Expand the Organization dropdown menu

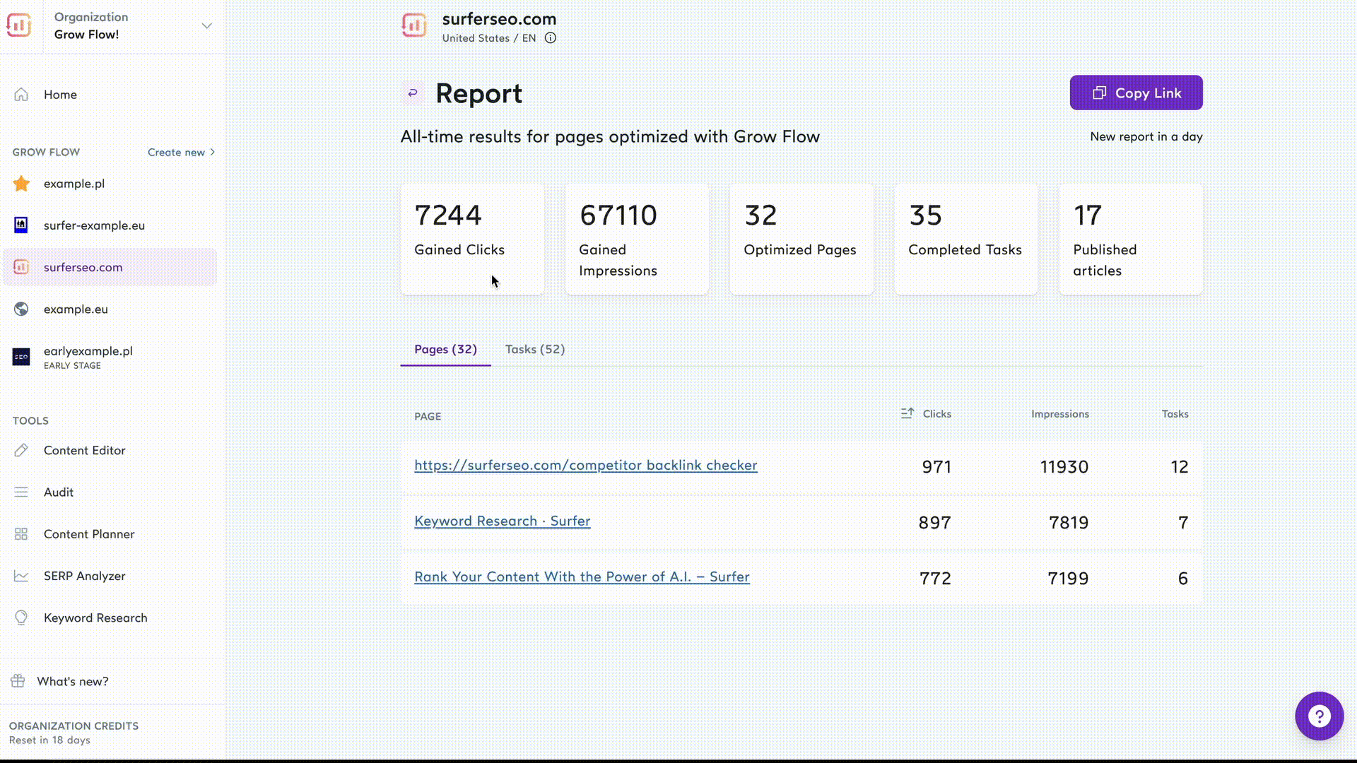(x=206, y=25)
